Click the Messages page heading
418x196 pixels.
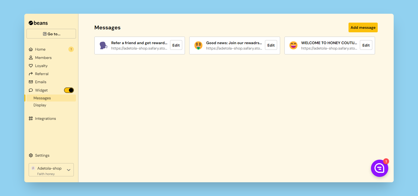pyautogui.click(x=107, y=27)
